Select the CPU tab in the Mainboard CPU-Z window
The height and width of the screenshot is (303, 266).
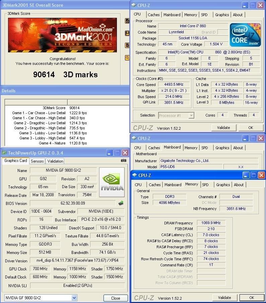coord(137,148)
